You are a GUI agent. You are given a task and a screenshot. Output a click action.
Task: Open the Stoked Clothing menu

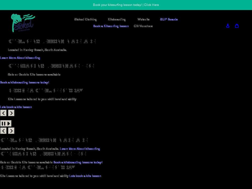point(85,19)
